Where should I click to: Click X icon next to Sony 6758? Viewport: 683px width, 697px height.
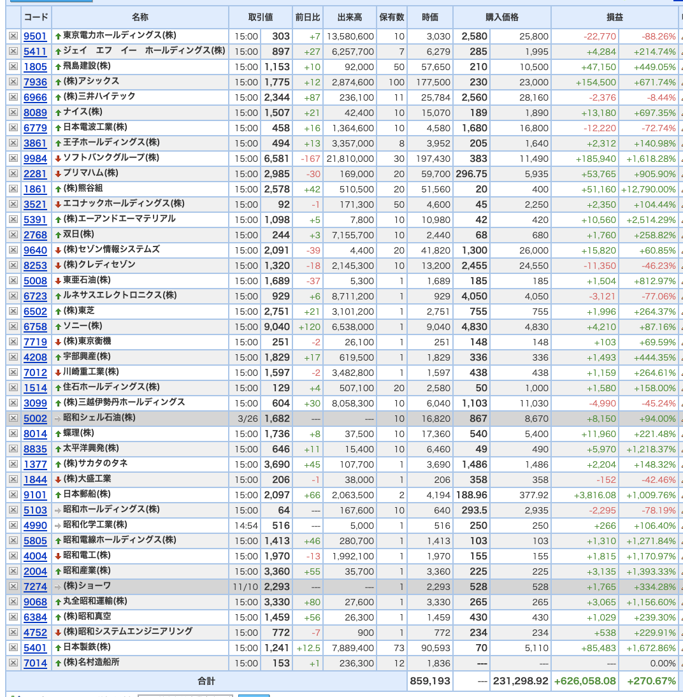[x=13, y=327]
